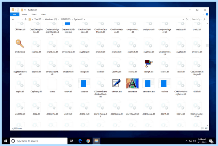The width and height of the screenshot is (218, 146).
Task: Select the cryptbase.dll file icon
Action: pyautogui.click(x=52, y=44)
